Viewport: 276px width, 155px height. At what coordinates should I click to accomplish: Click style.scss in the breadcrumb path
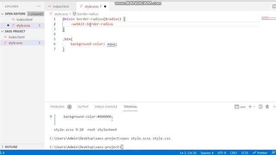click(x=61, y=14)
